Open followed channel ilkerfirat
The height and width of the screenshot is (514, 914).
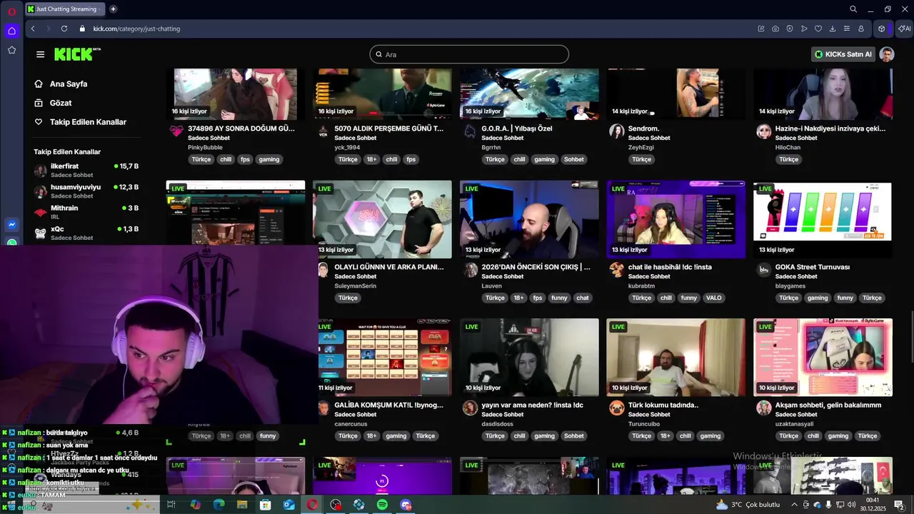[86, 170]
